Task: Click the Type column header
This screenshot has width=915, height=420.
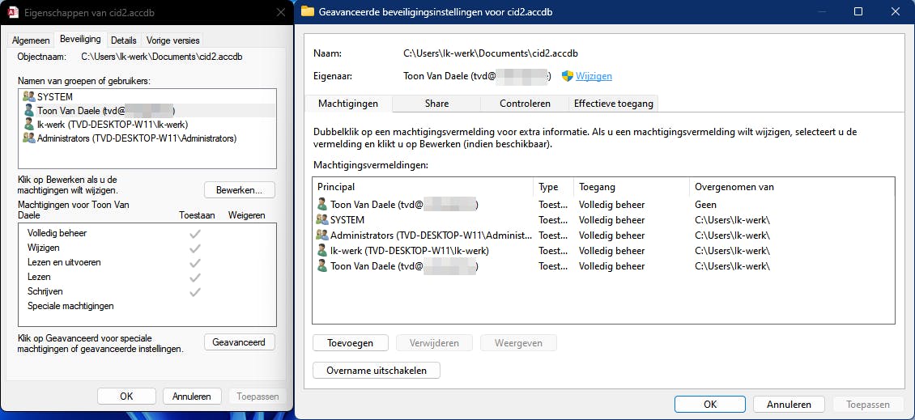Action: click(553, 187)
